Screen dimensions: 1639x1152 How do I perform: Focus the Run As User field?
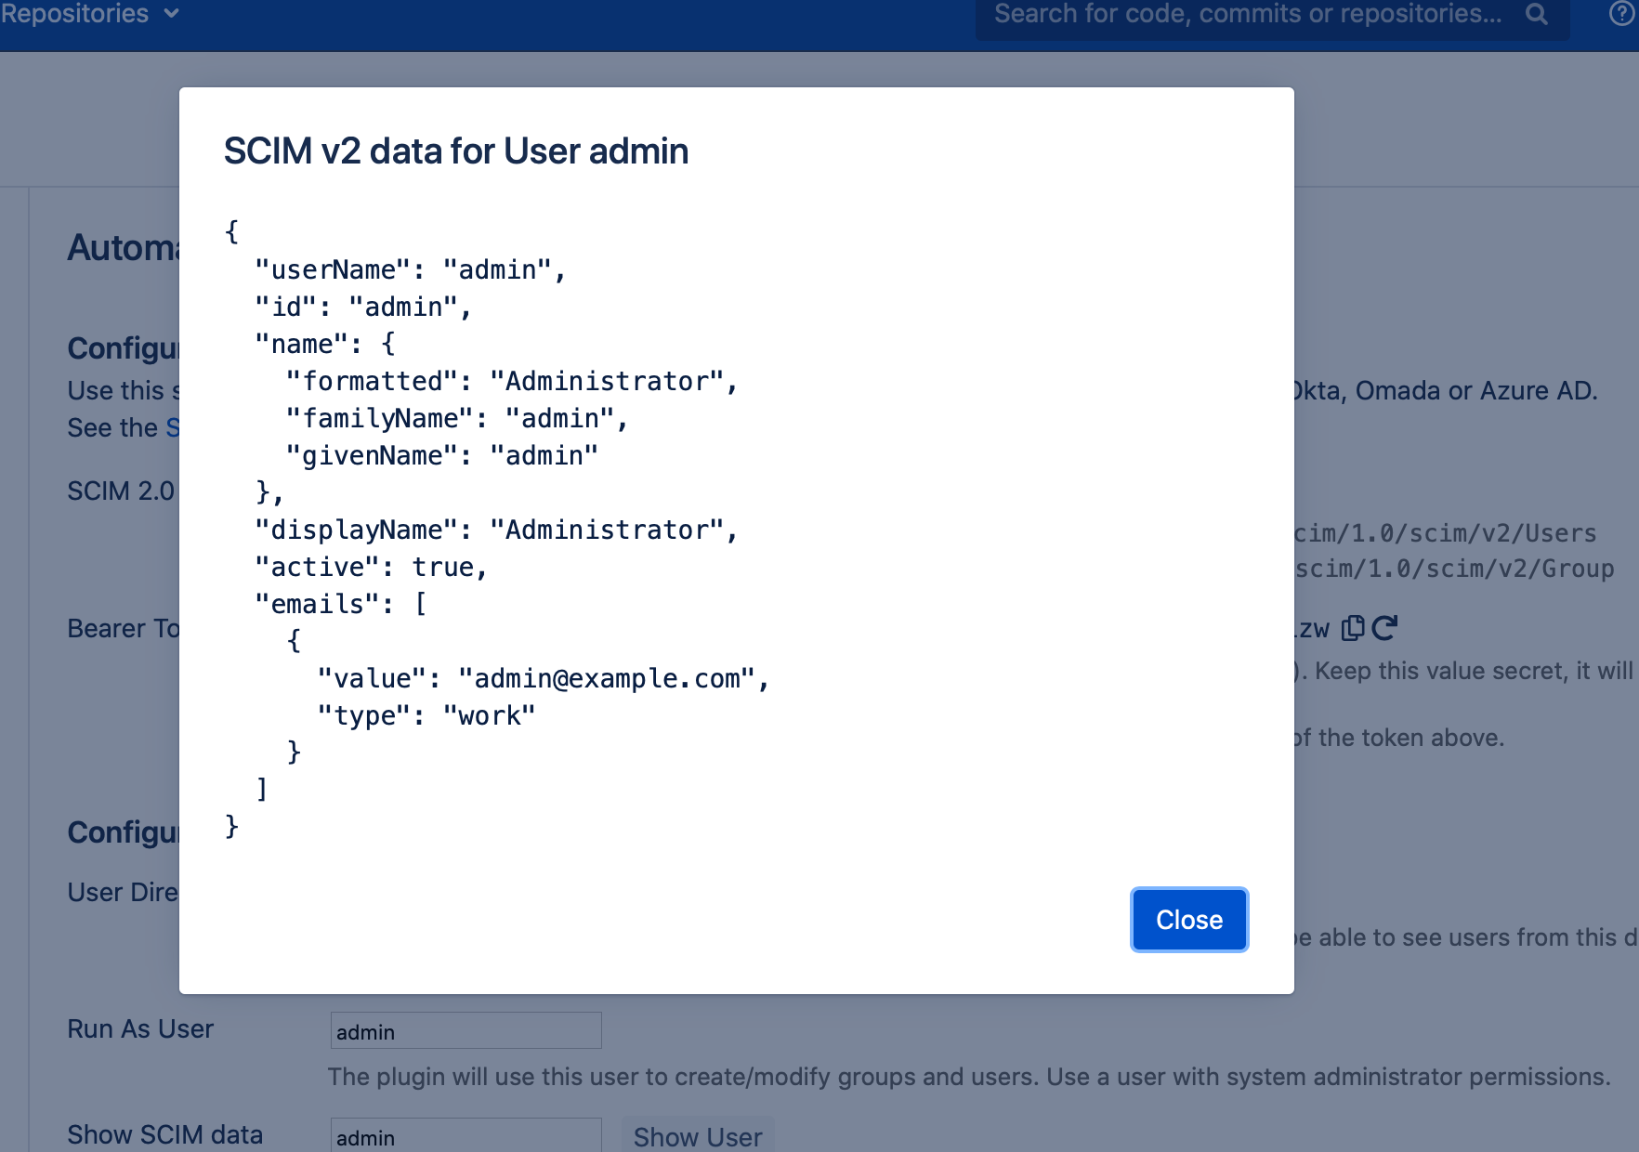(465, 1031)
